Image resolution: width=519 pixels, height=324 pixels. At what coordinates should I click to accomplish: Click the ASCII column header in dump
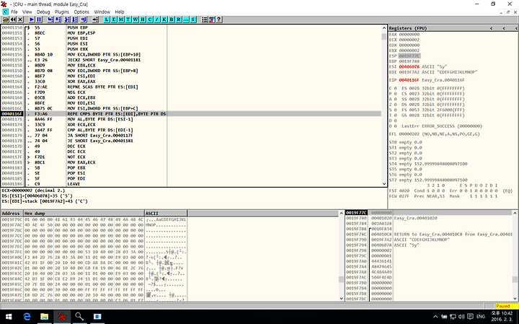[x=166, y=213]
